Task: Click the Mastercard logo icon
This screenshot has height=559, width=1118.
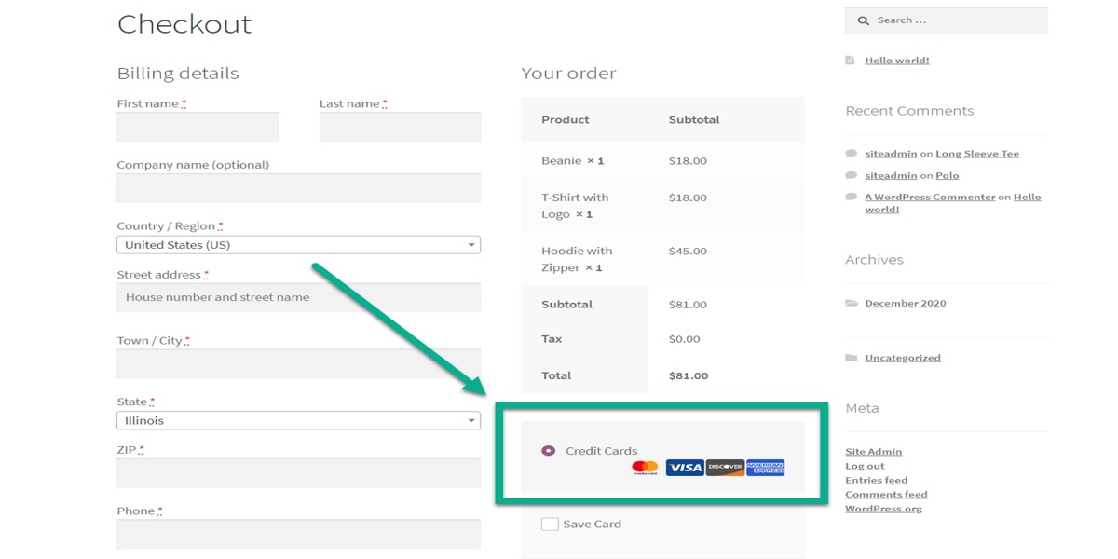Action: pos(645,468)
